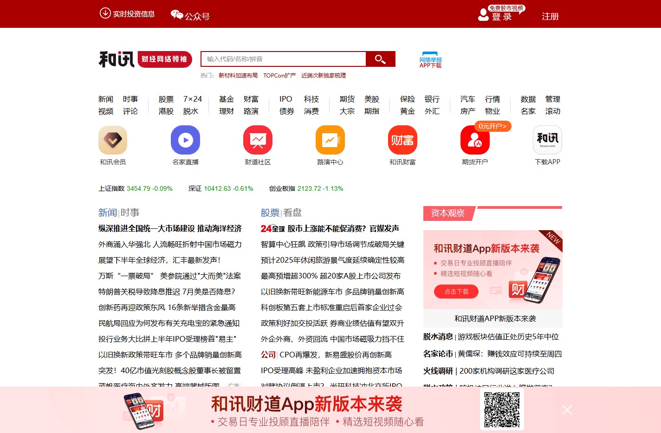Screen dimensions: 661x433
Task: Open article 民航局回应充电宝紧急通知
Action: pos(169,323)
